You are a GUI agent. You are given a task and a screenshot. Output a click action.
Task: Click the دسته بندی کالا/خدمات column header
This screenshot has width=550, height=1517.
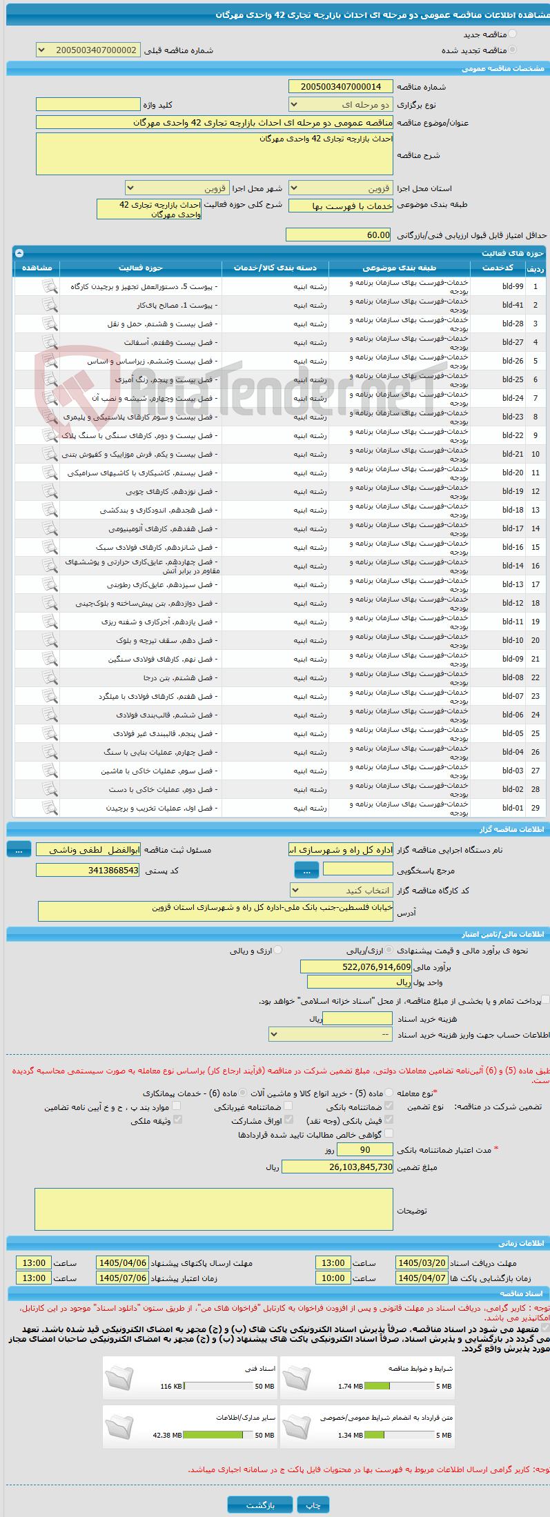(x=275, y=268)
